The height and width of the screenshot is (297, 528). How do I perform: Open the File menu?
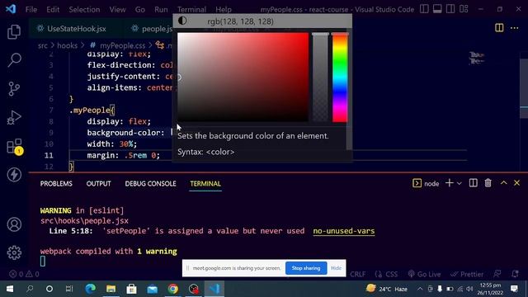[31, 9]
